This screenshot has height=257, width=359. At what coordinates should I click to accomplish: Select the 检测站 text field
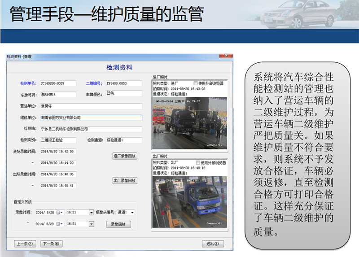tap(91, 129)
